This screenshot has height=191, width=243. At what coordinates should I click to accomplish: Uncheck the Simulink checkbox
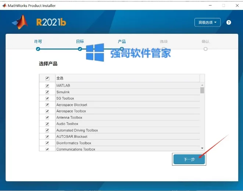[47, 92]
